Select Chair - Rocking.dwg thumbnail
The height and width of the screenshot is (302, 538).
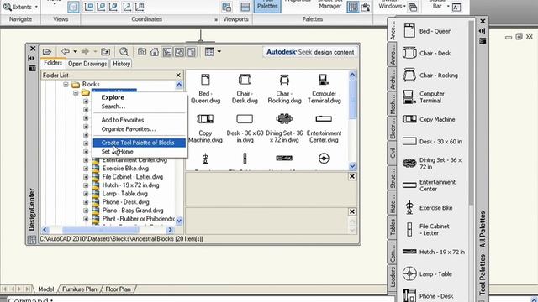pyautogui.click(x=284, y=89)
